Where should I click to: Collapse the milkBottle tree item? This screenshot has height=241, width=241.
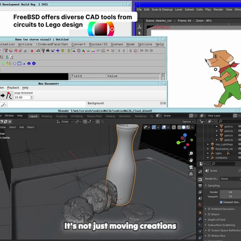coord(208,158)
